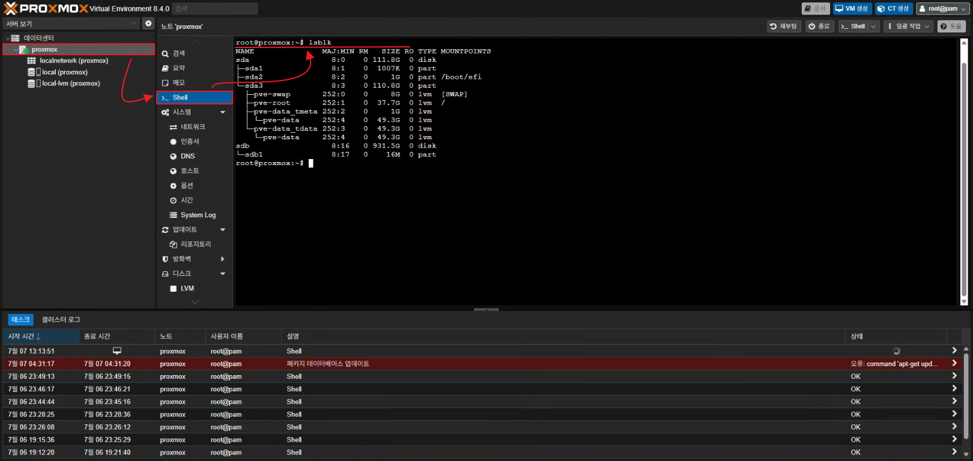Open the Shell button dropdown arrow
This screenshot has height=461, width=973.
point(874,26)
